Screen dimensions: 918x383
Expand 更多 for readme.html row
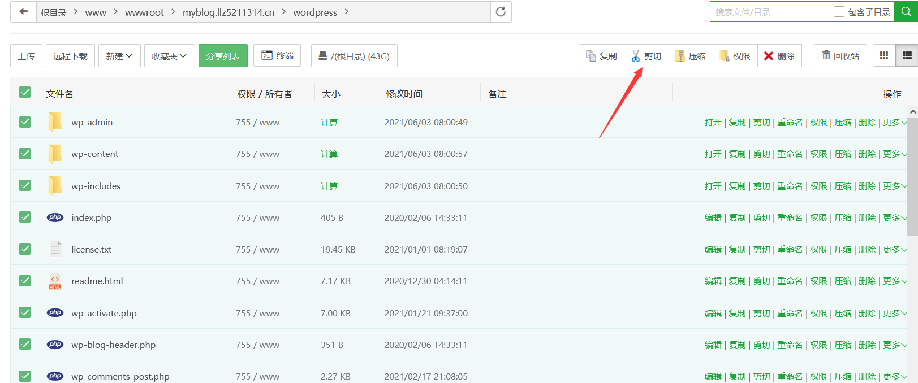point(895,281)
